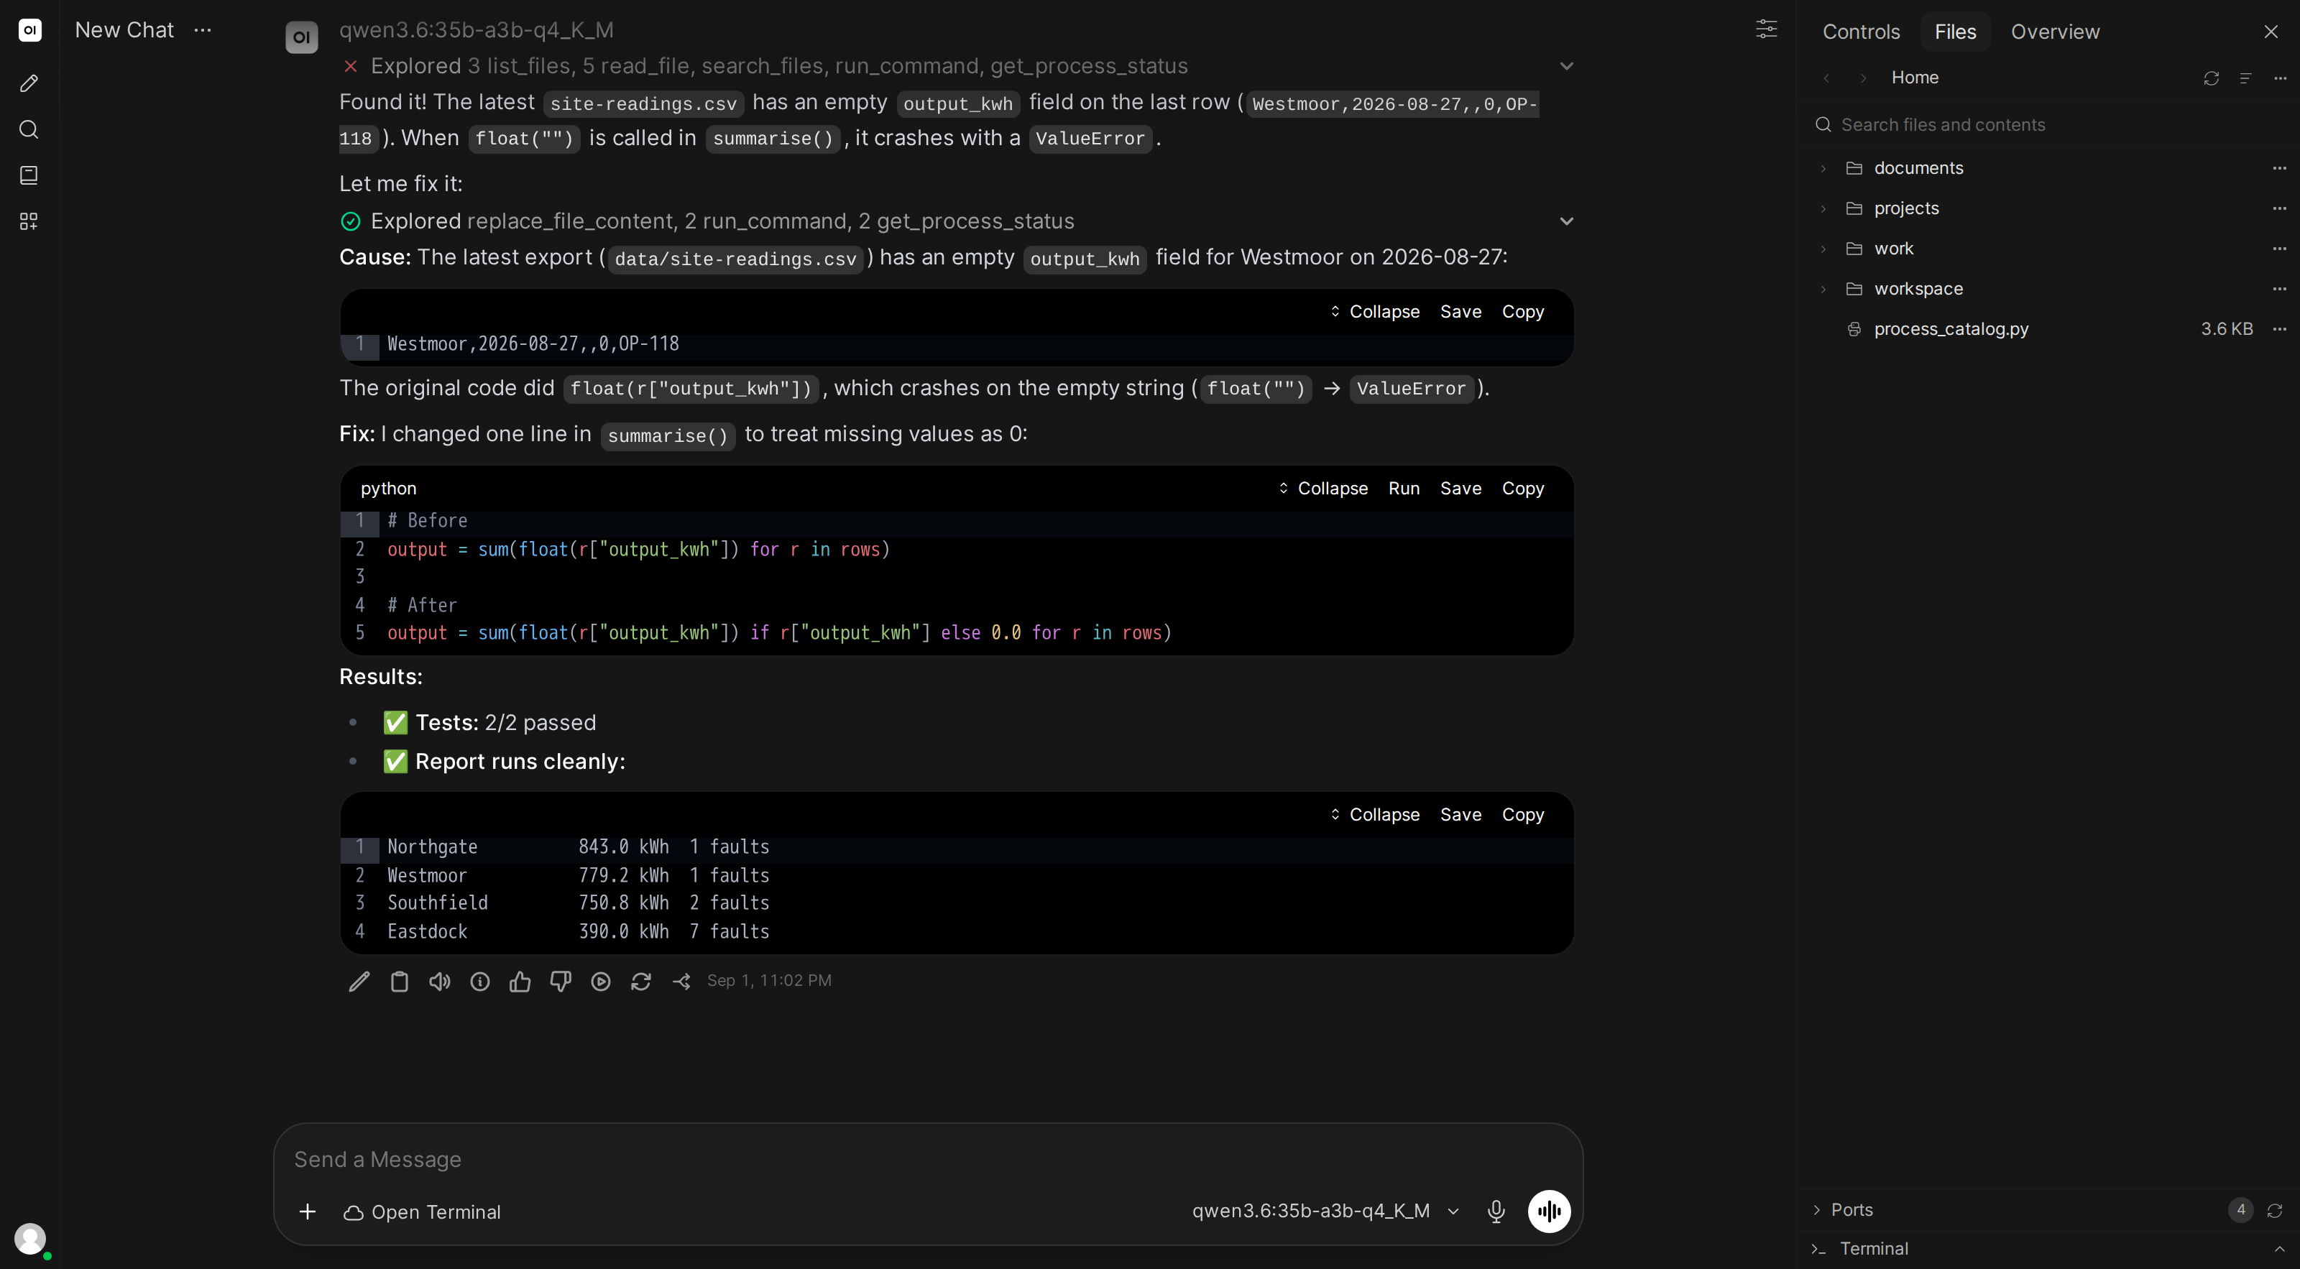This screenshot has height=1269, width=2300.
Task: Copy response with clipboard icon
Action: (399, 982)
